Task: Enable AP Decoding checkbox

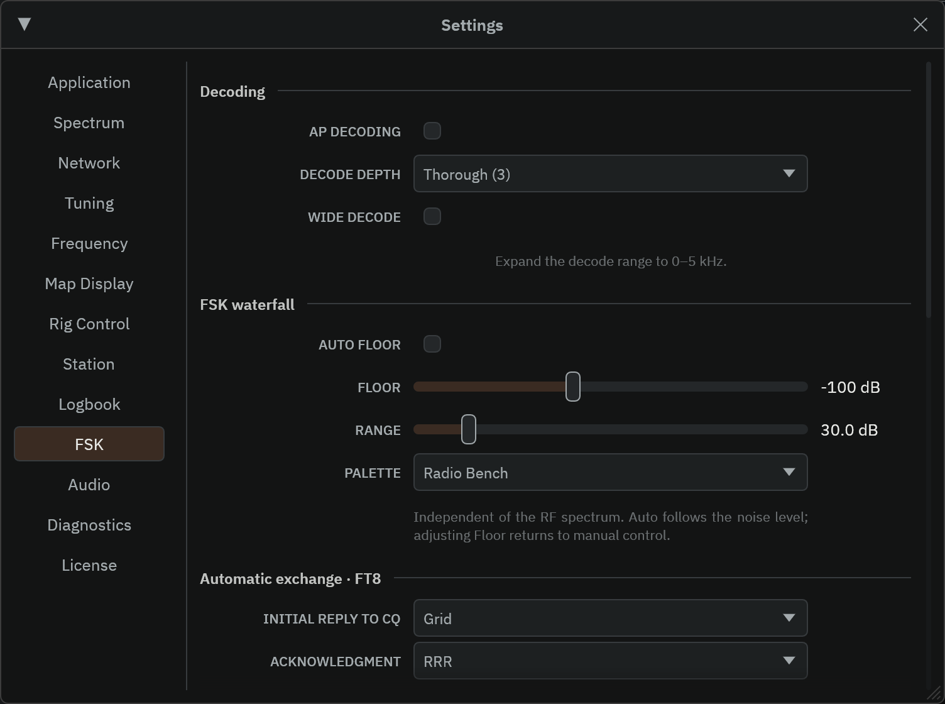Action: tap(432, 131)
